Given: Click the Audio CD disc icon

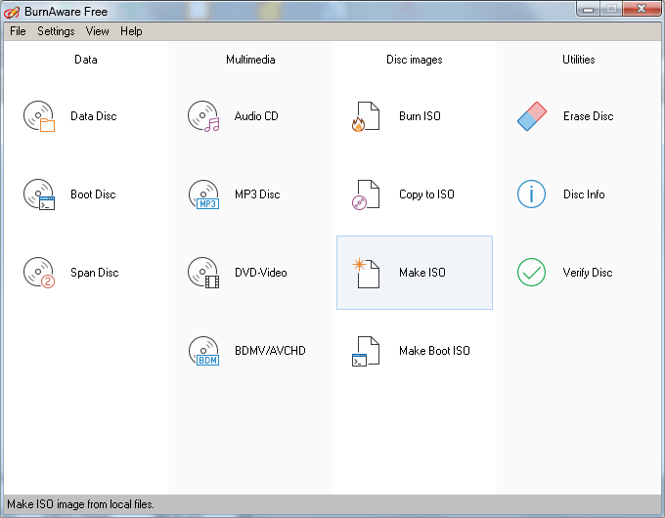Looking at the screenshot, I should point(203,116).
